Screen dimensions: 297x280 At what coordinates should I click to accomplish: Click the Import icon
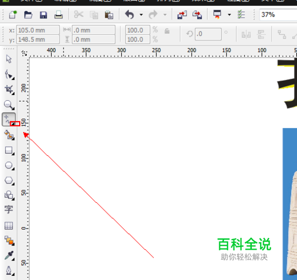[182, 15]
